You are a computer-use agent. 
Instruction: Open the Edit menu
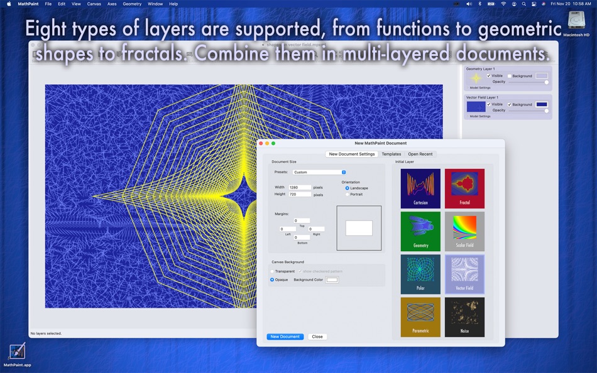[62, 4]
